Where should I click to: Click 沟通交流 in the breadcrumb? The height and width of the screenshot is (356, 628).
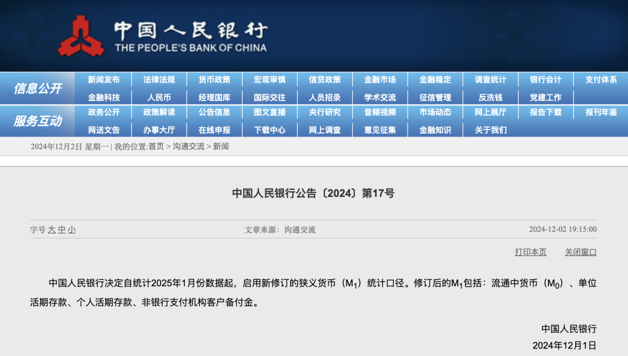tap(188, 146)
